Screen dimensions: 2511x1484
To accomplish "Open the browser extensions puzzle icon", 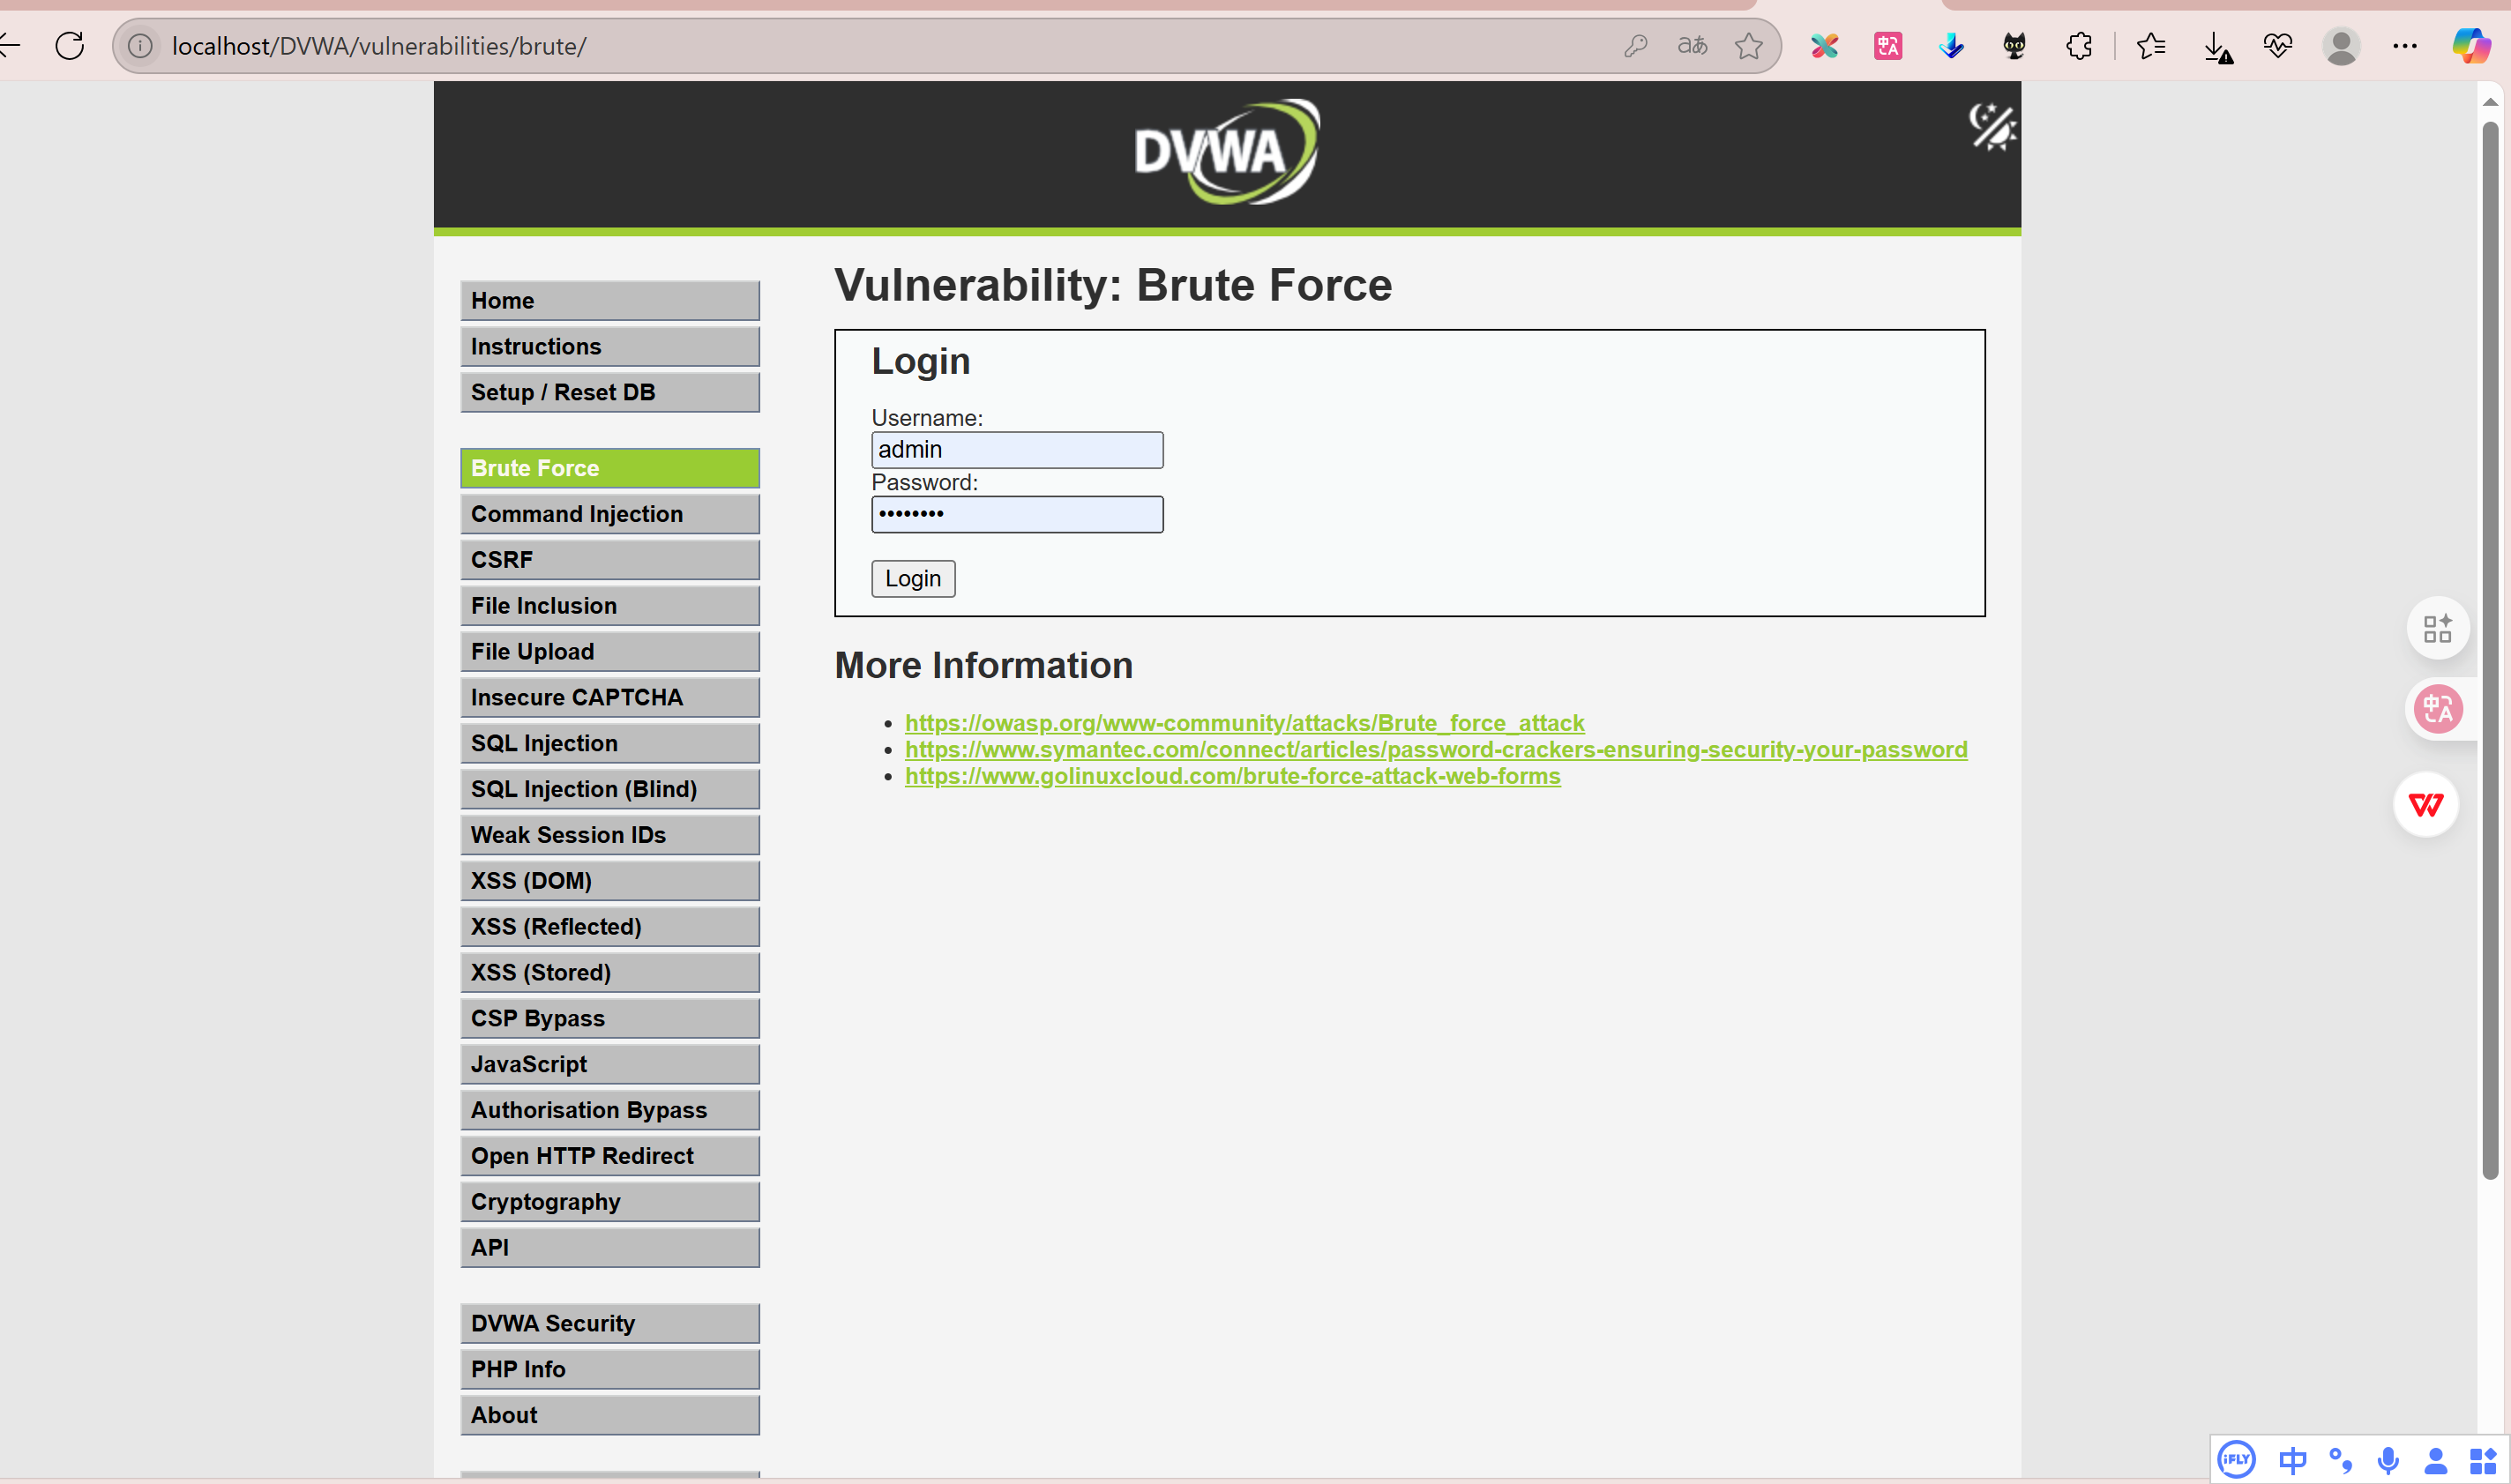I will (x=2079, y=46).
